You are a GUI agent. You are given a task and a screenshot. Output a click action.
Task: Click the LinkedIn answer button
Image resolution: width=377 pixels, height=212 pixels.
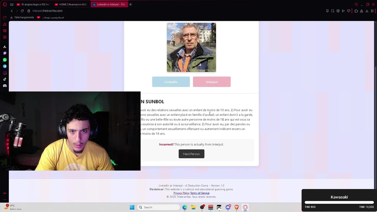[171, 82]
